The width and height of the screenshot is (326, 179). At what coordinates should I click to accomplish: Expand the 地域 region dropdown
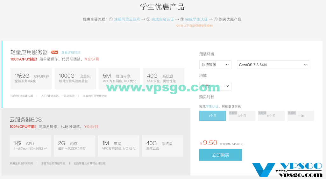[x=215, y=86]
